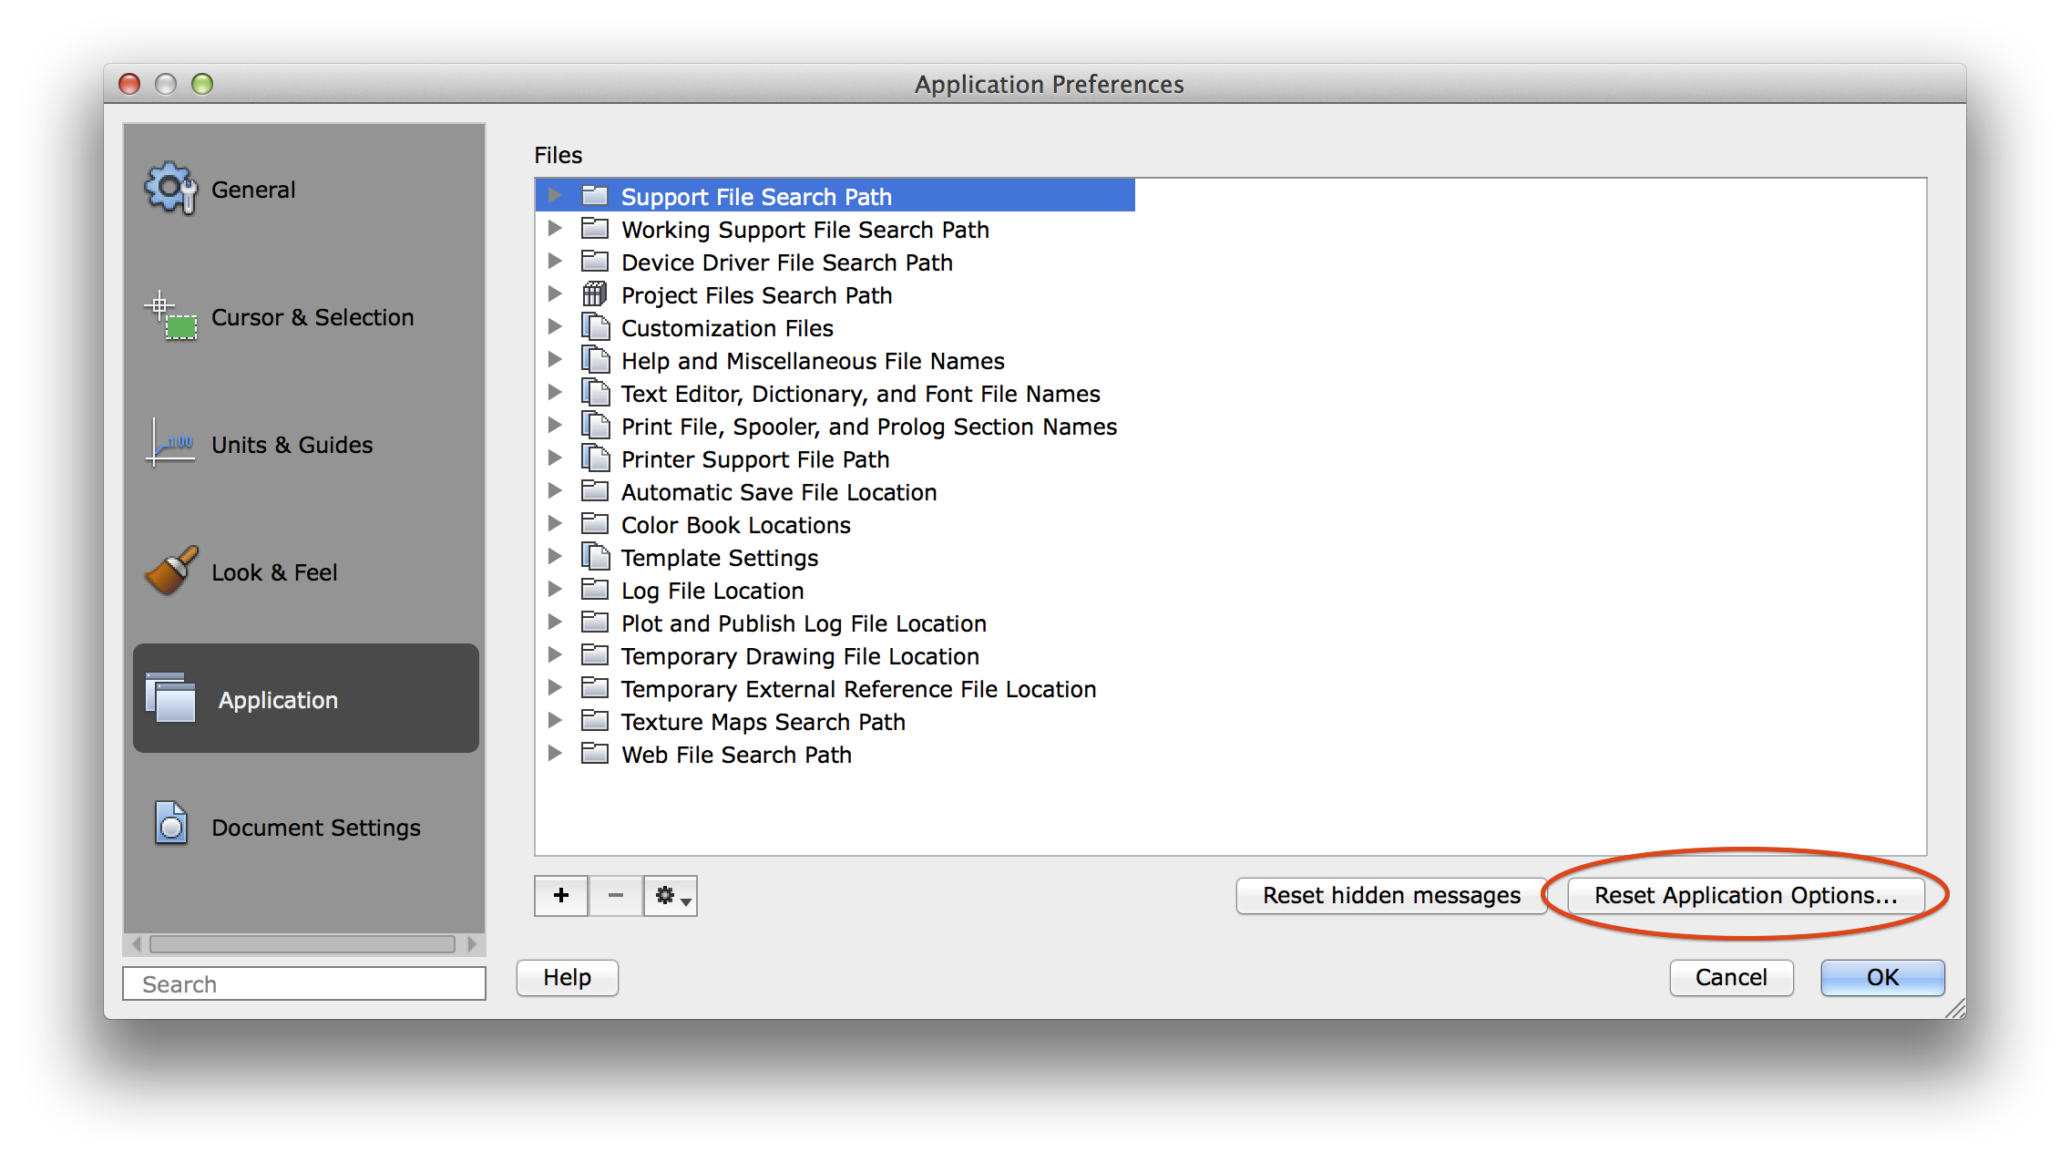
Task: Expand the Support File Search Path
Action: [553, 196]
